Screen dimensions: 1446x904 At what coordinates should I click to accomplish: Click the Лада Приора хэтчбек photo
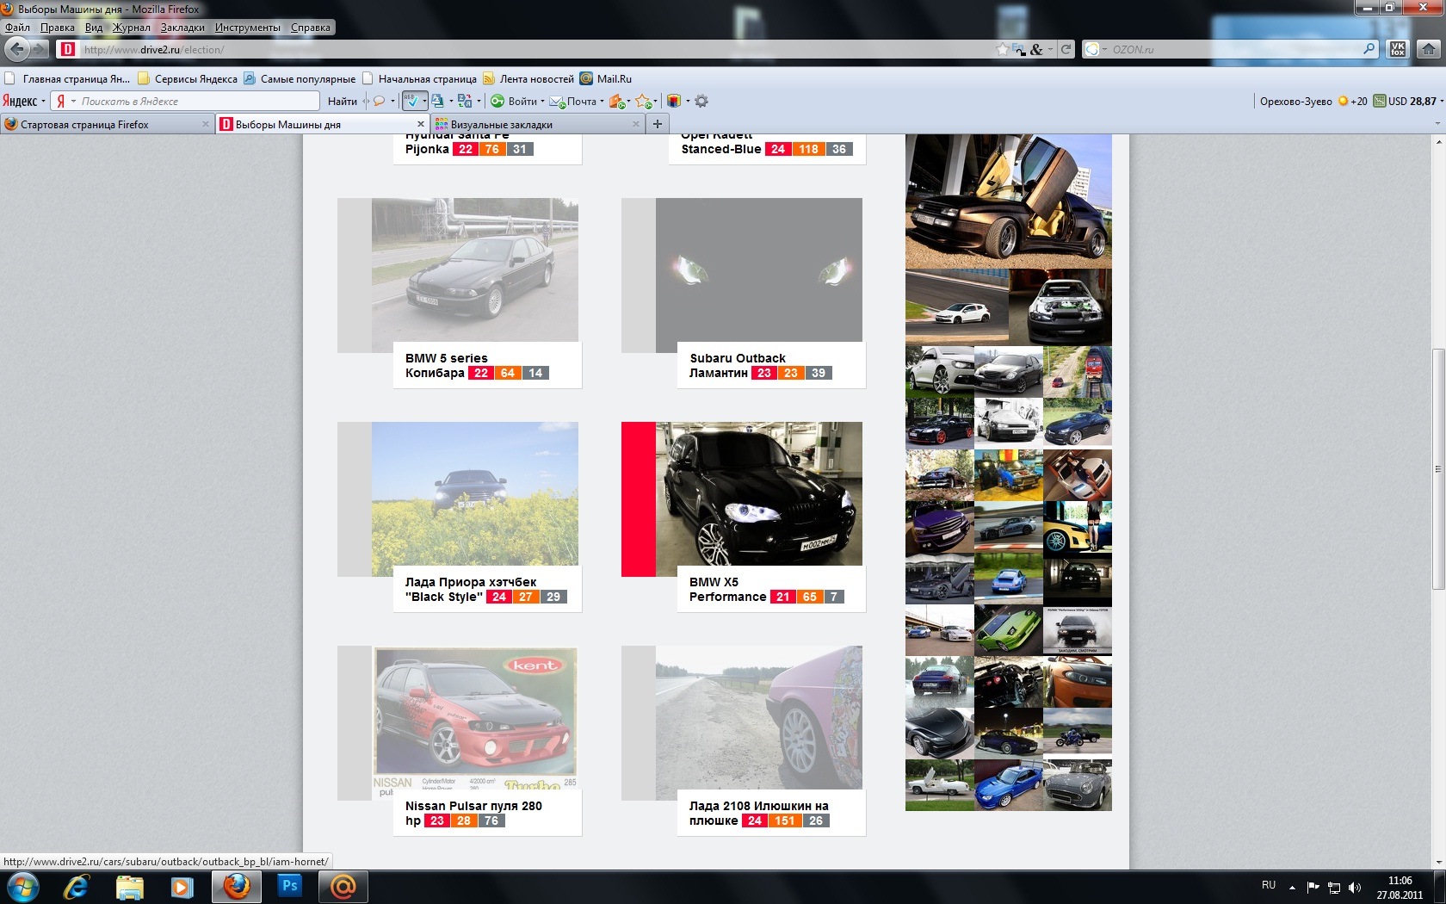(x=475, y=494)
